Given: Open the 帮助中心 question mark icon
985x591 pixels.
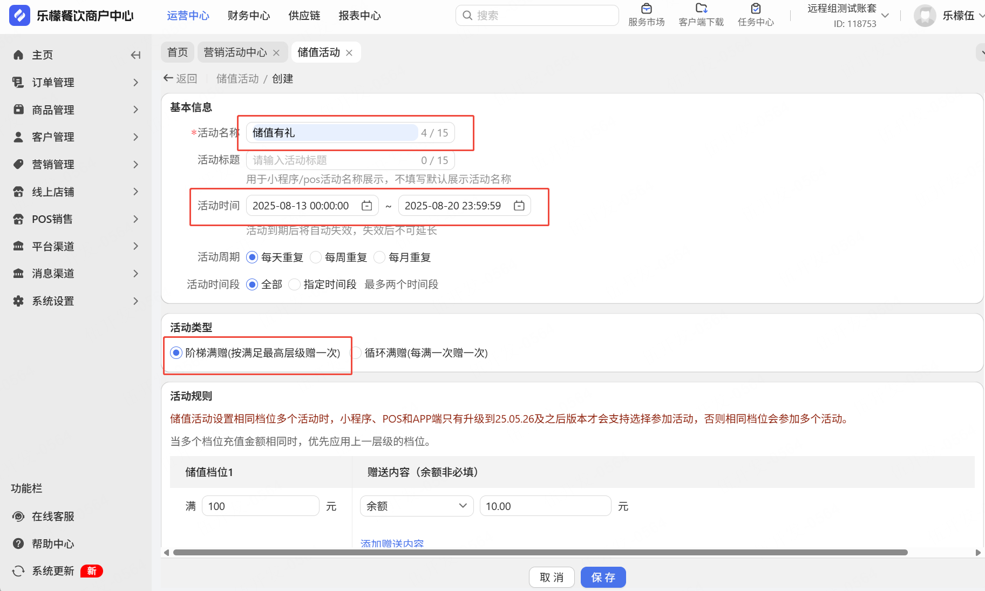Looking at the screenshot, I should [18, 544].
